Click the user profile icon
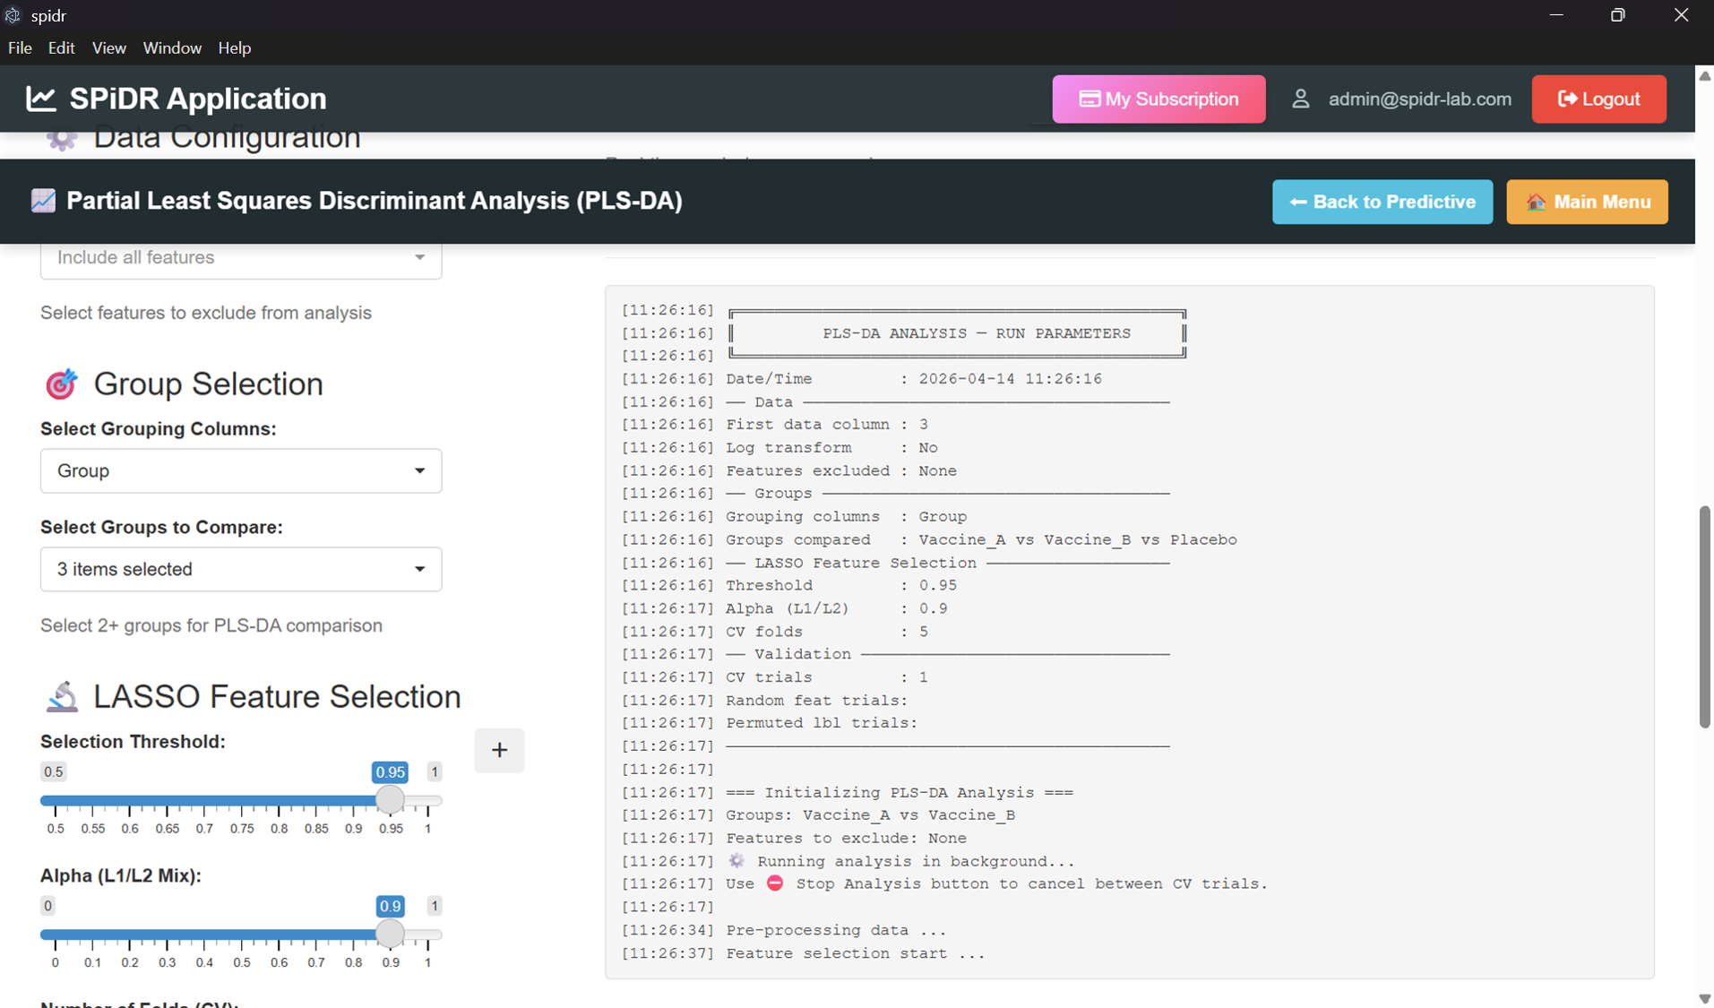The width and height of the screenshot is (1714, 1008). click(1300, 99)
